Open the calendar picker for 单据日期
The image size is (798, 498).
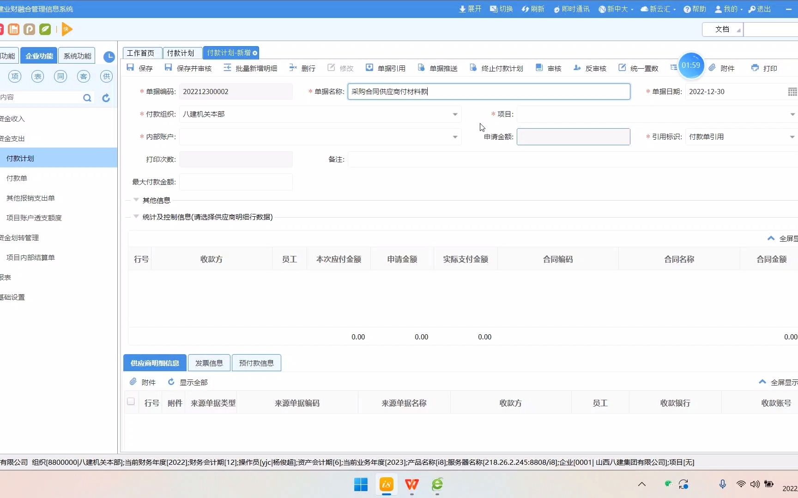792,92
